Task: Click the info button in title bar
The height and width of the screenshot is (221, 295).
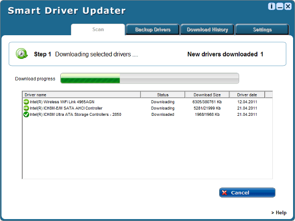Action: point(271,6)
